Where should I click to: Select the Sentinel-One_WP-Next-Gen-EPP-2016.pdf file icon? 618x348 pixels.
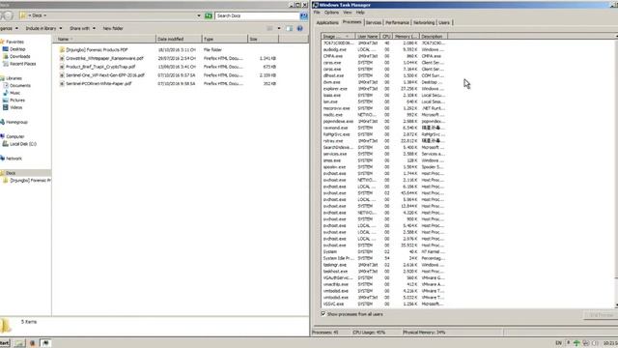(62, 75)
